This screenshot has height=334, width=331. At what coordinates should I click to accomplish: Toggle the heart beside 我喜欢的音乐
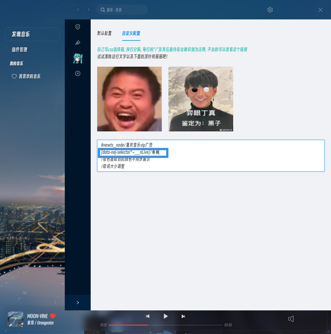click(x=14, y=76)
